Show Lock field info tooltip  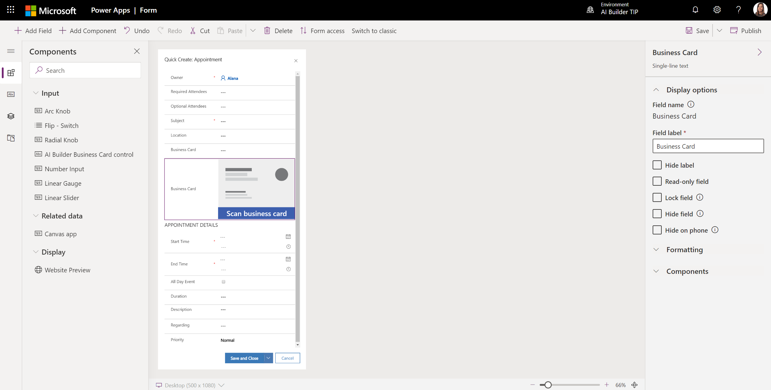point(700,197)
